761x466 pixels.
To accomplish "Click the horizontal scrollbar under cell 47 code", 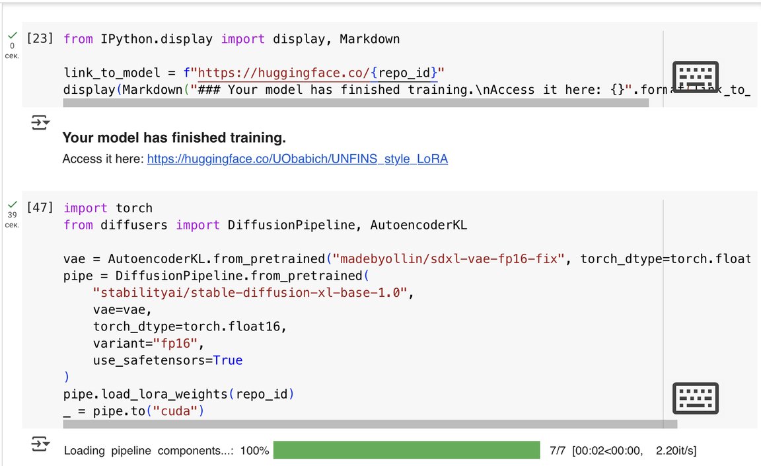I will click(370, 424).
